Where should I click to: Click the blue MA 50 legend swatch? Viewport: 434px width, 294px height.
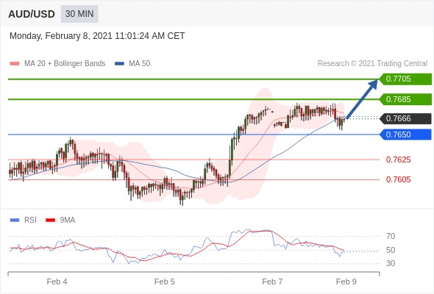[x=120, y=64]
